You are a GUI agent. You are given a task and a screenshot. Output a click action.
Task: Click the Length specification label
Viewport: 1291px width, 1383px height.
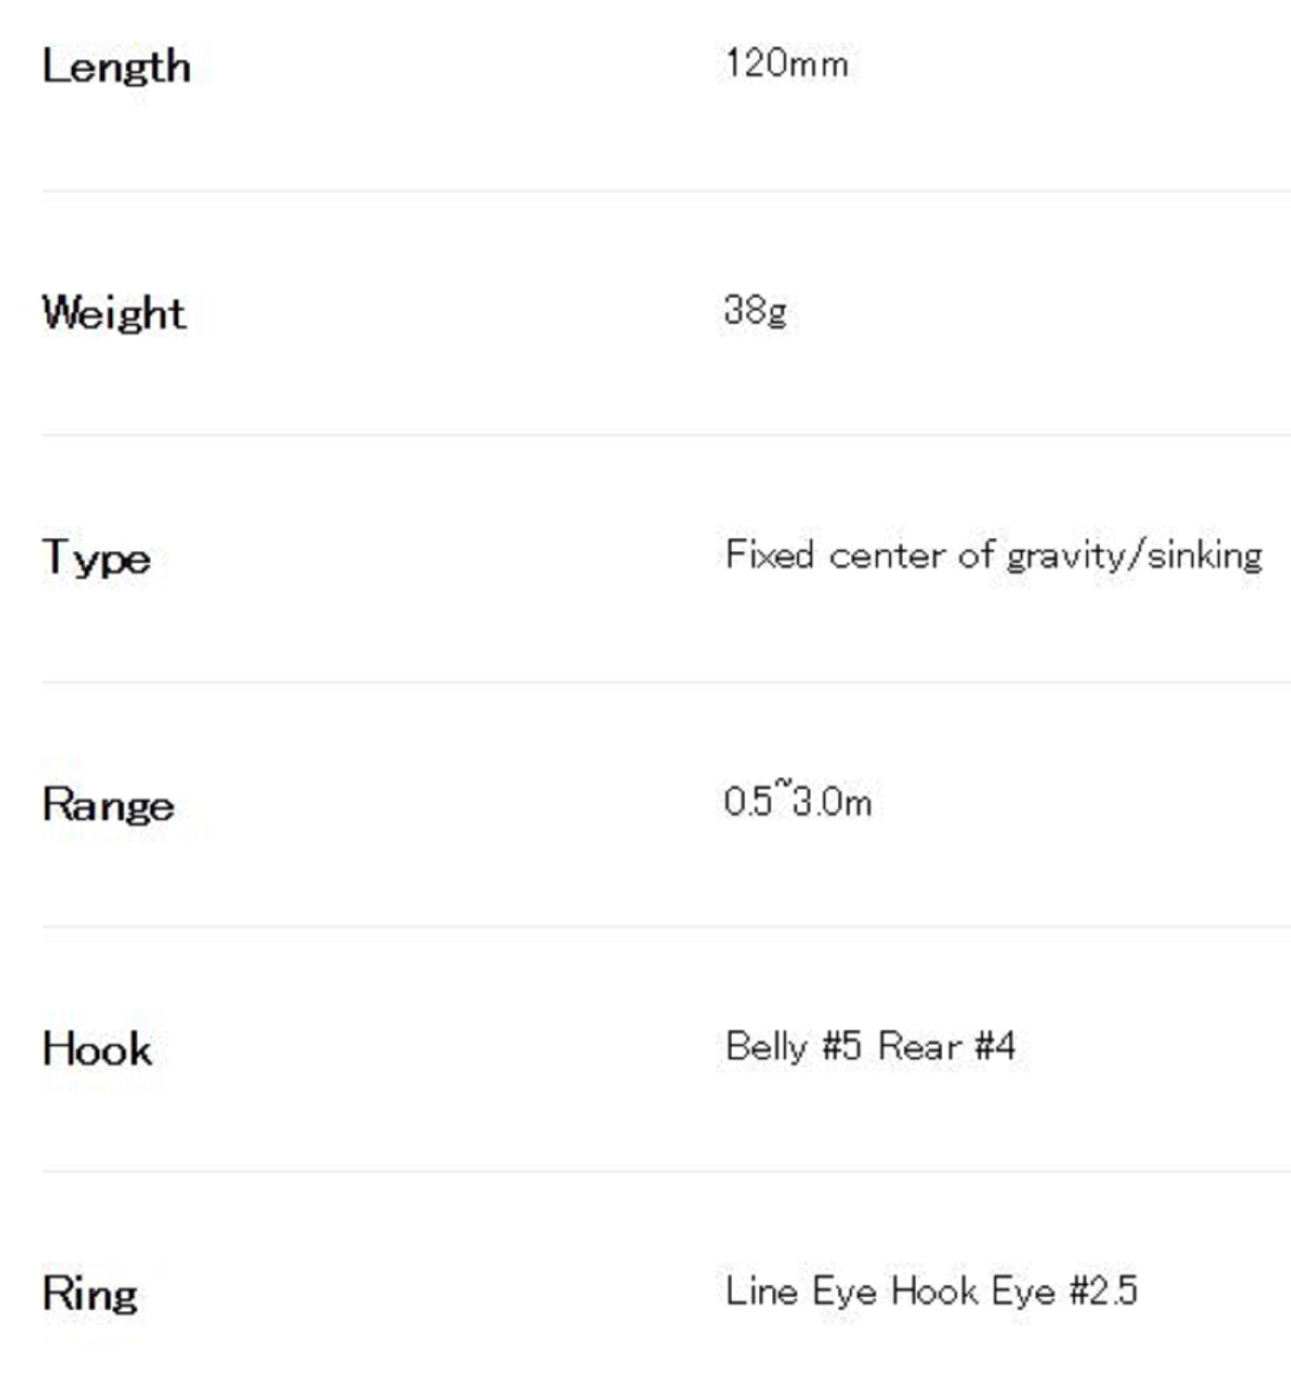[x=116, y=68]
